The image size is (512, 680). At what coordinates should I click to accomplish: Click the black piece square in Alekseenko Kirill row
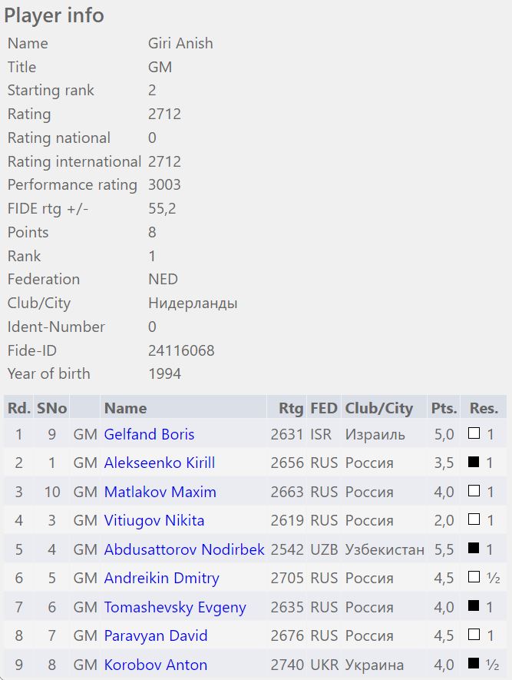tap(474, 463)
